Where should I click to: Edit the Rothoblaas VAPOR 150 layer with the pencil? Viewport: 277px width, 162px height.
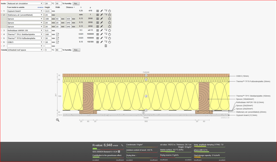tap(102, 30)
